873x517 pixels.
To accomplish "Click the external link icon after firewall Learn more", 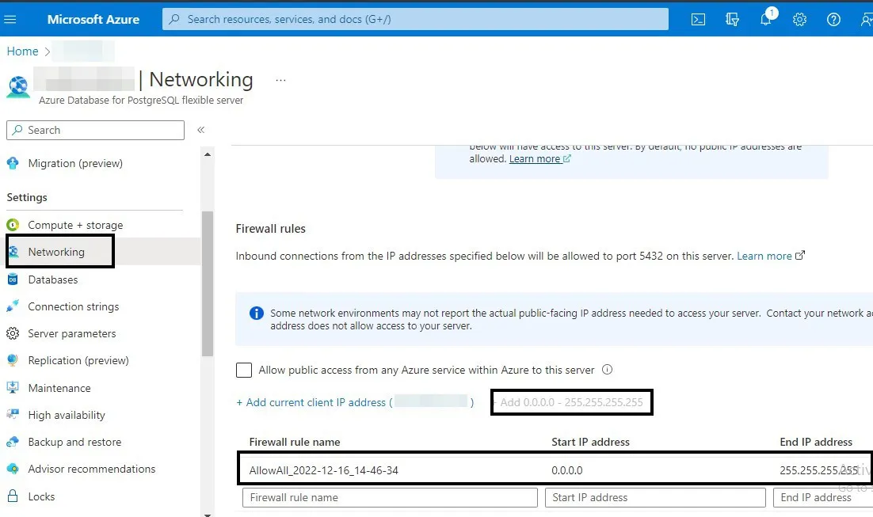I will click(800, 256).
